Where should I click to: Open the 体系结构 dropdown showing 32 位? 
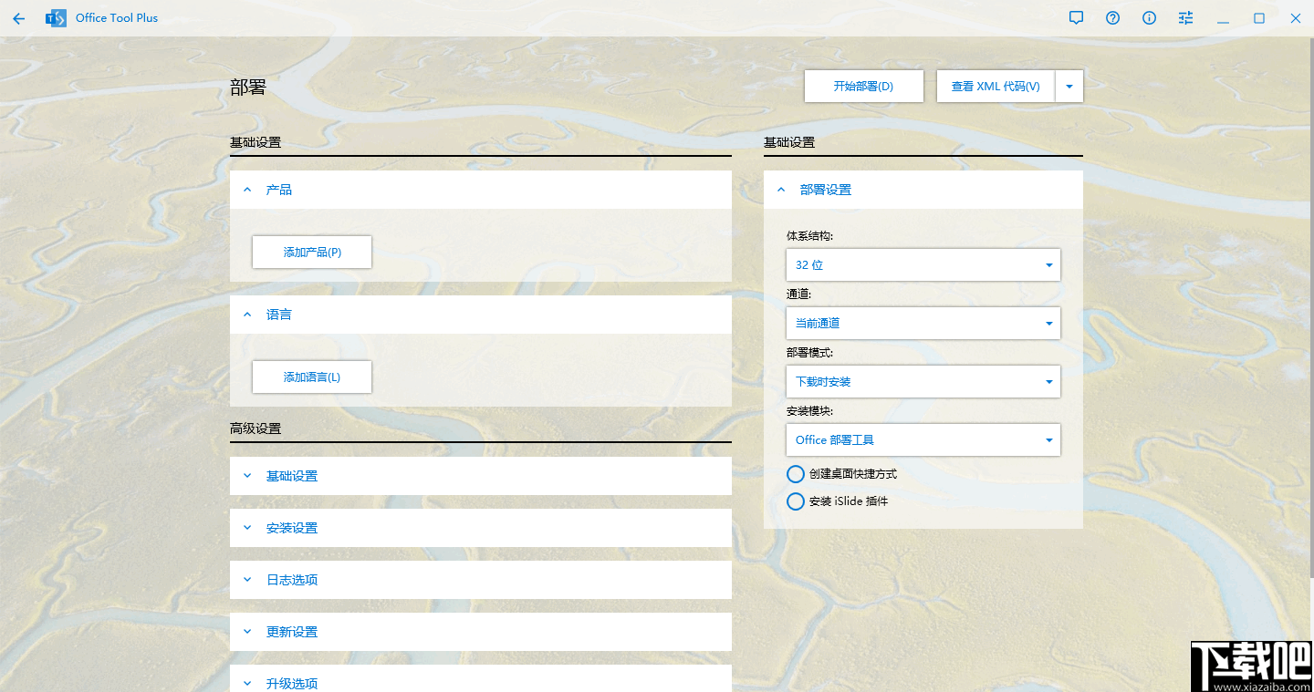[923, 264]
